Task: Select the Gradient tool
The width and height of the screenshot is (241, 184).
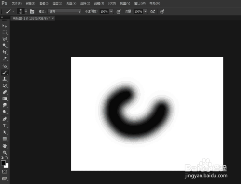Action: point(5,99)
